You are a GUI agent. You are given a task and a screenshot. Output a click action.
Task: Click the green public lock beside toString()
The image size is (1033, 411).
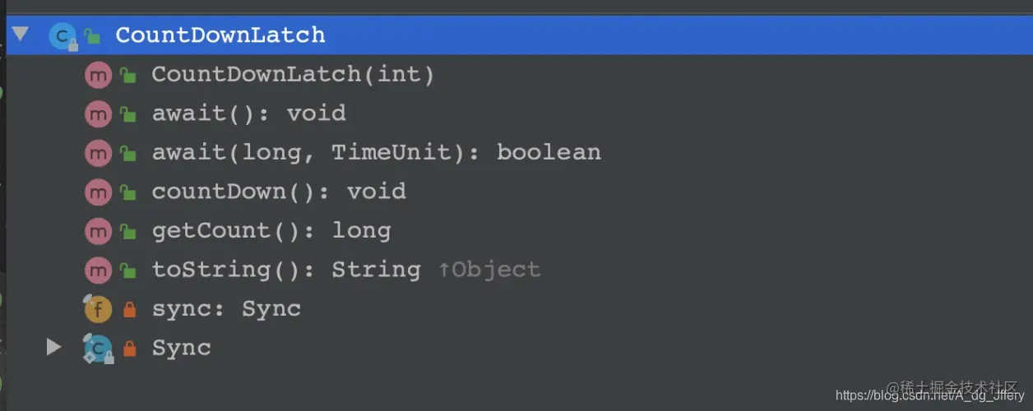(127, 270)
